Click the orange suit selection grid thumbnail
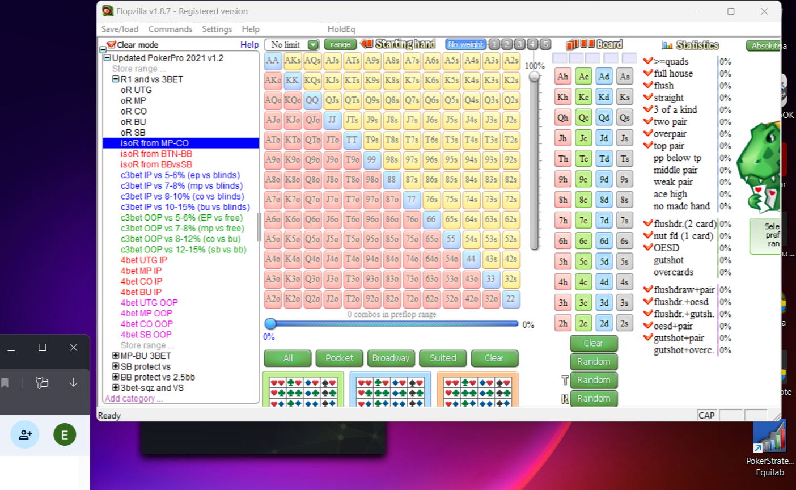 [x=477, y=390]
